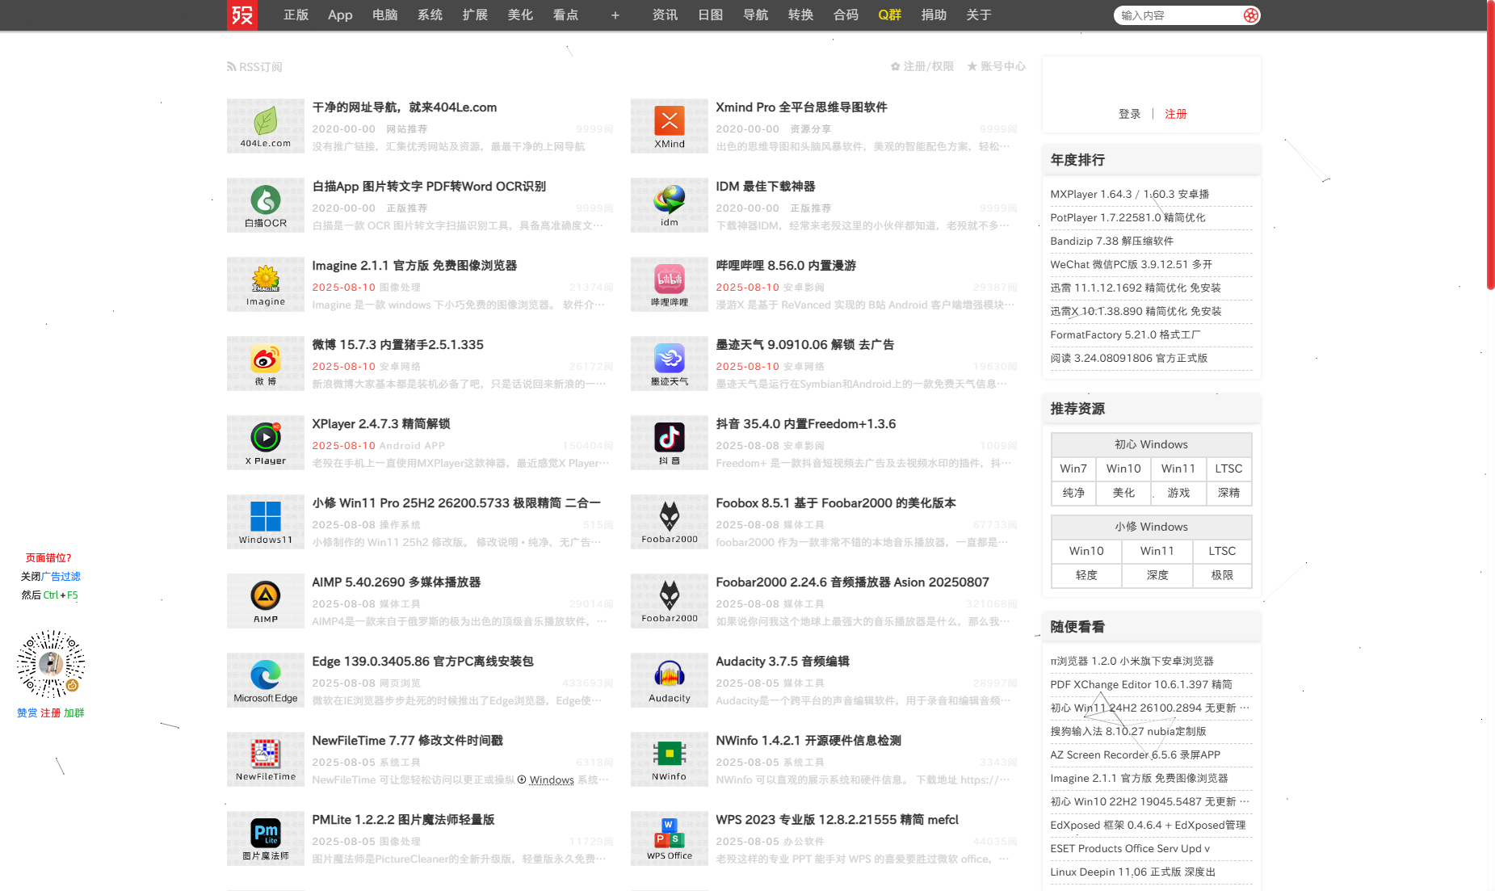Open FormatFactory 5.21.0 格式工厂 entry
Viewport: 1495px width, 891px height.
(x=1125, y=334)
